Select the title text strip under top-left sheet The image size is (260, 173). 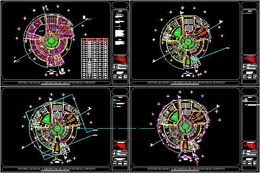pyautogui.click(x=56, y=83)
